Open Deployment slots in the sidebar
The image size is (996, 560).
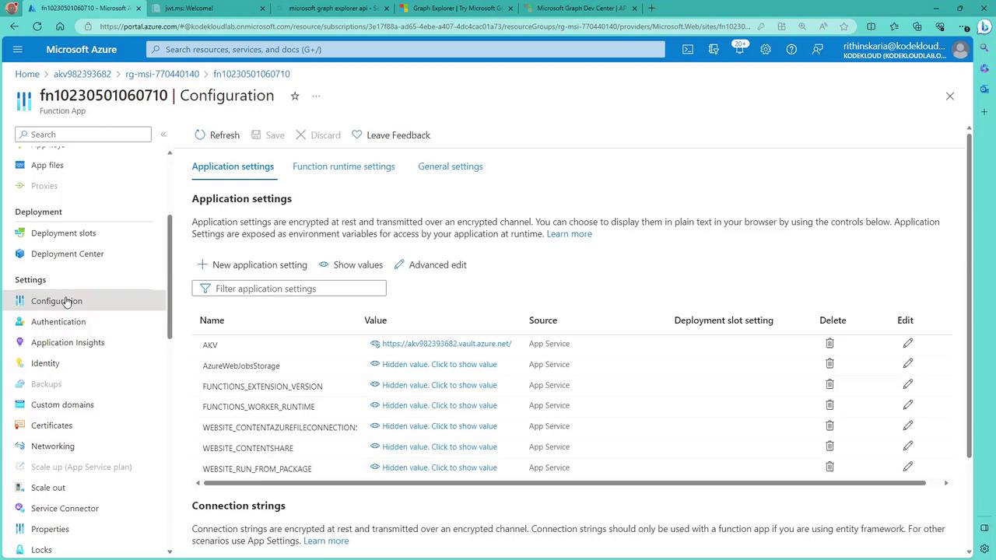point(64,233)
